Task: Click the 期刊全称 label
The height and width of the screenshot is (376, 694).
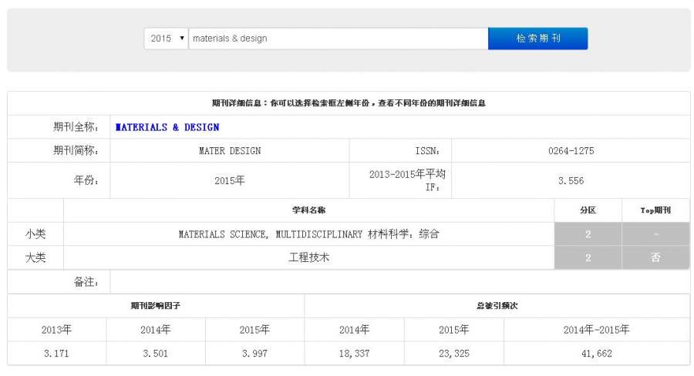Action: 76,127
